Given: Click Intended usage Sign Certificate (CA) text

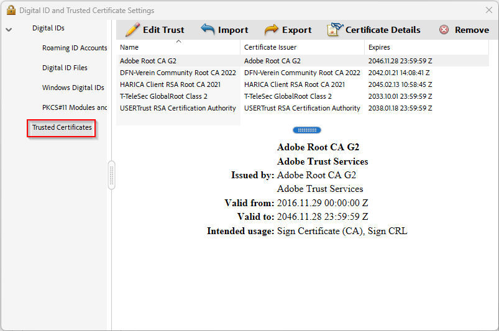Looking at the screenshot, I should click(342, 231).
